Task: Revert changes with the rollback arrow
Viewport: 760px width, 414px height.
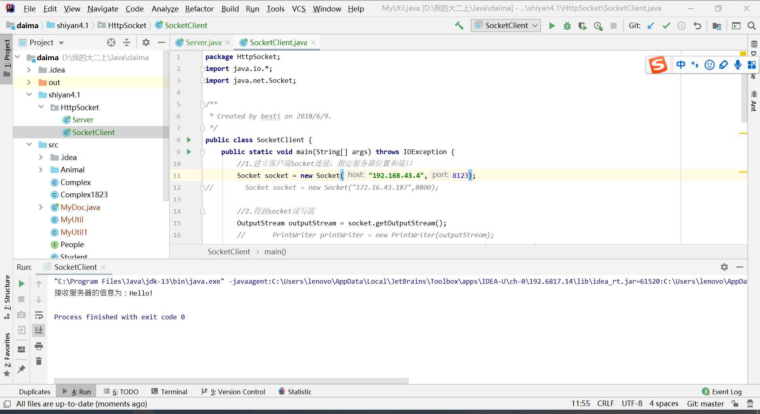Action: pyautogui.click(x=697, y=26)
